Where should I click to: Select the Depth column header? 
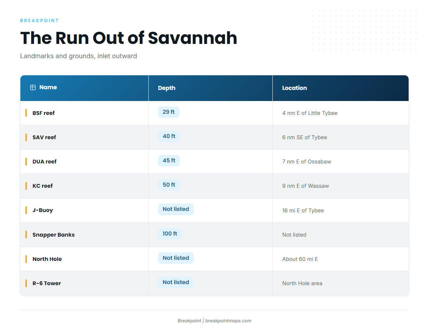[x=211, y=88]
